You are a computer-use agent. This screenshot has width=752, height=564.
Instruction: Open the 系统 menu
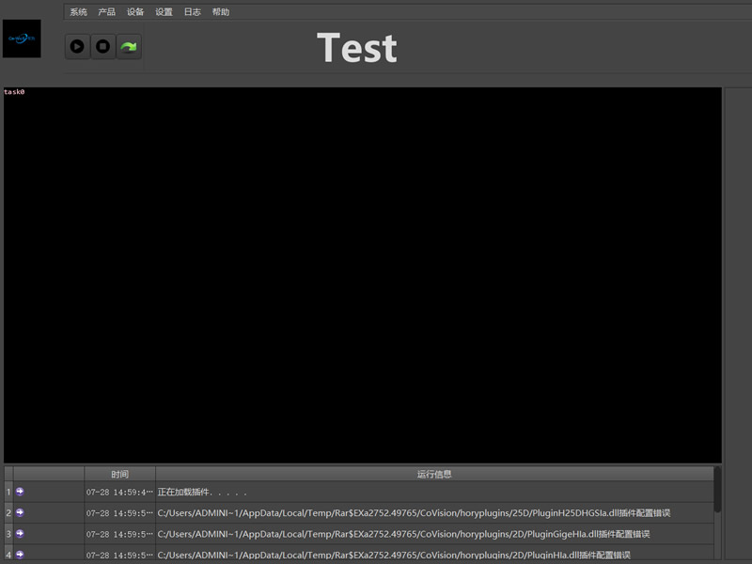coord(78,12)
